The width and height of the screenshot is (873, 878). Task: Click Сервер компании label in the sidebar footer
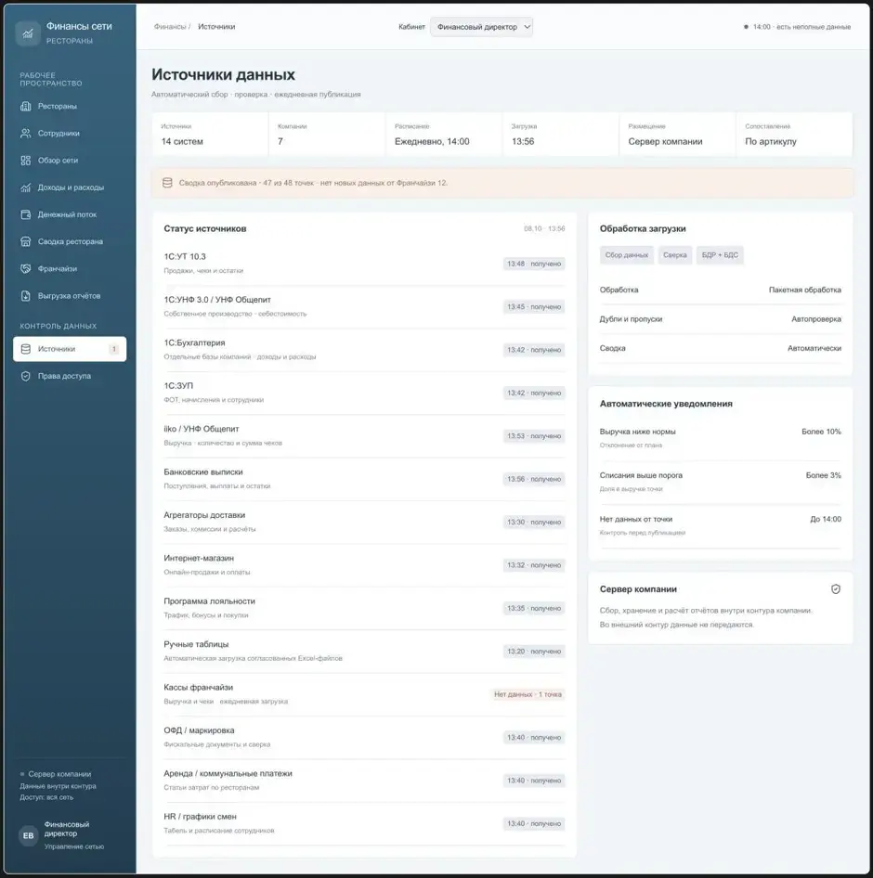[x=59, y=774]
